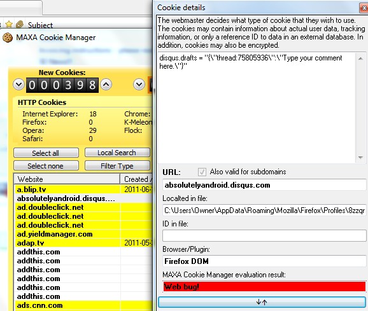Click the Filter Type button
Viewport: 368px width, 311px height.
(117, 166)
